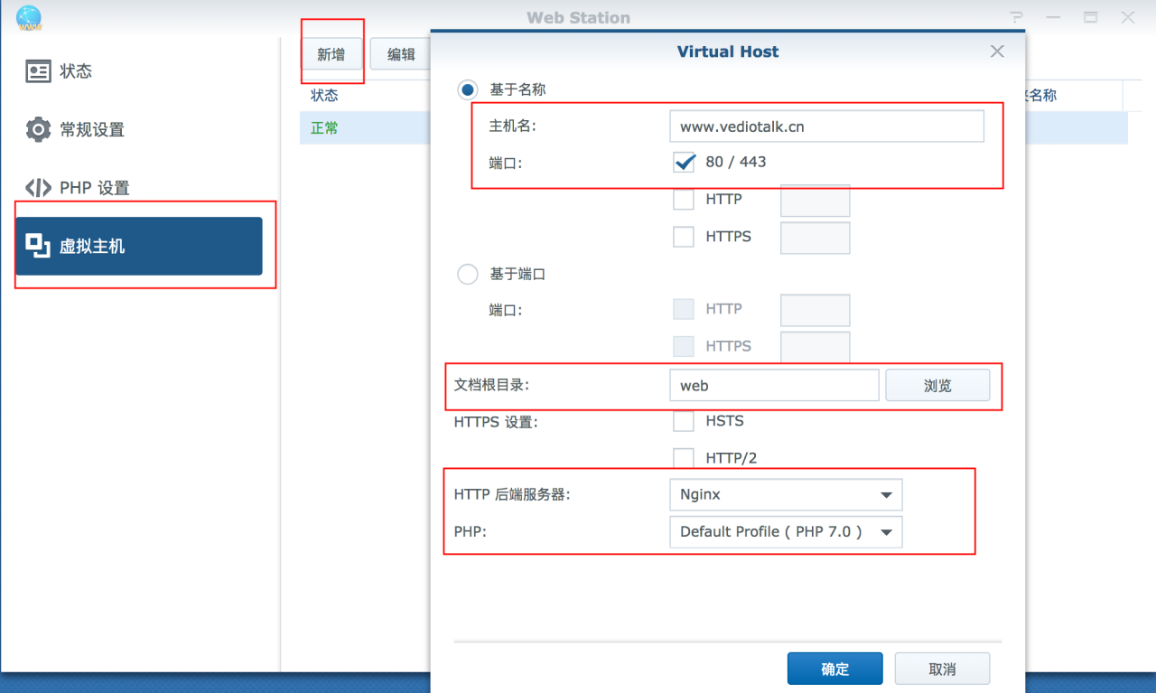Screen dimensions: 1156x693
Task: Click the 主机名 field showing www.vediotalk.cn
Action: (x=826, y=126)
